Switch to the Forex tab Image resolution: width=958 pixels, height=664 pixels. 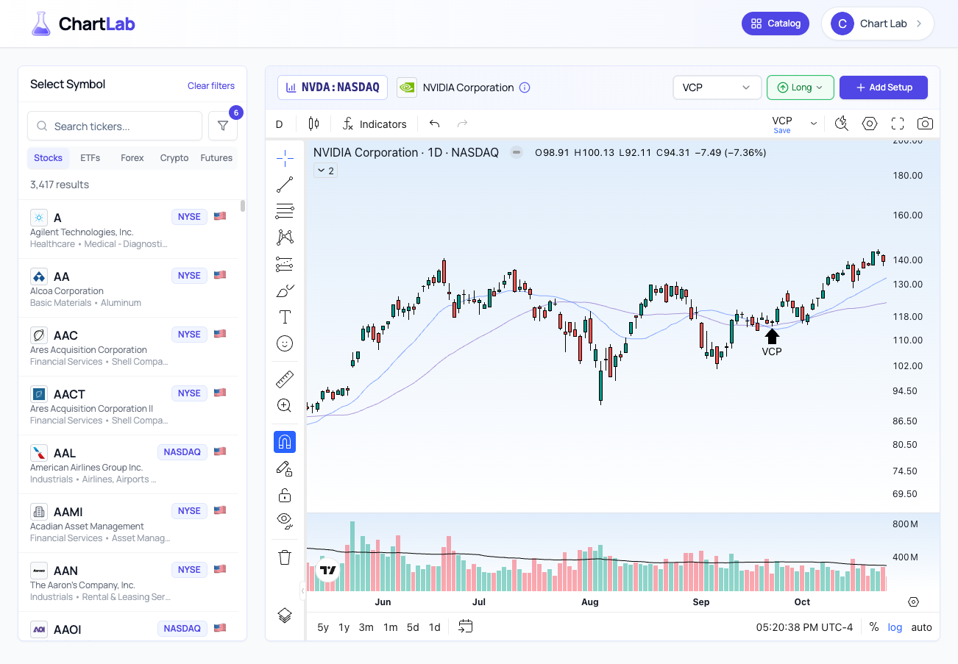click(132, 158)
